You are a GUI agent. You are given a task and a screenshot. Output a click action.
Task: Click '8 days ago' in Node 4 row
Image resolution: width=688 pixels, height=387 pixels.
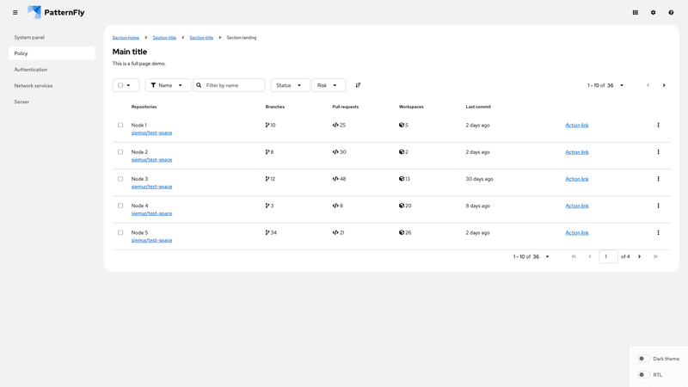point(478,206)
